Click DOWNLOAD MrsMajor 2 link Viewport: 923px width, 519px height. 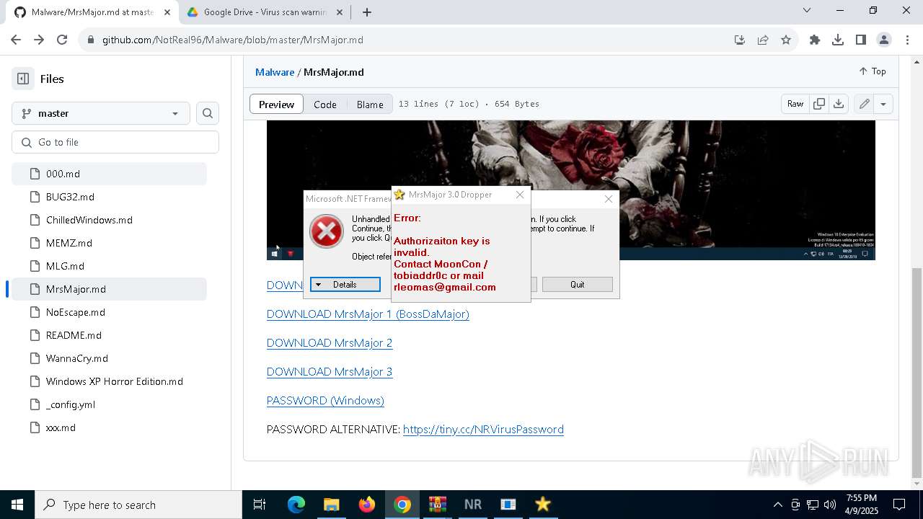330,343
